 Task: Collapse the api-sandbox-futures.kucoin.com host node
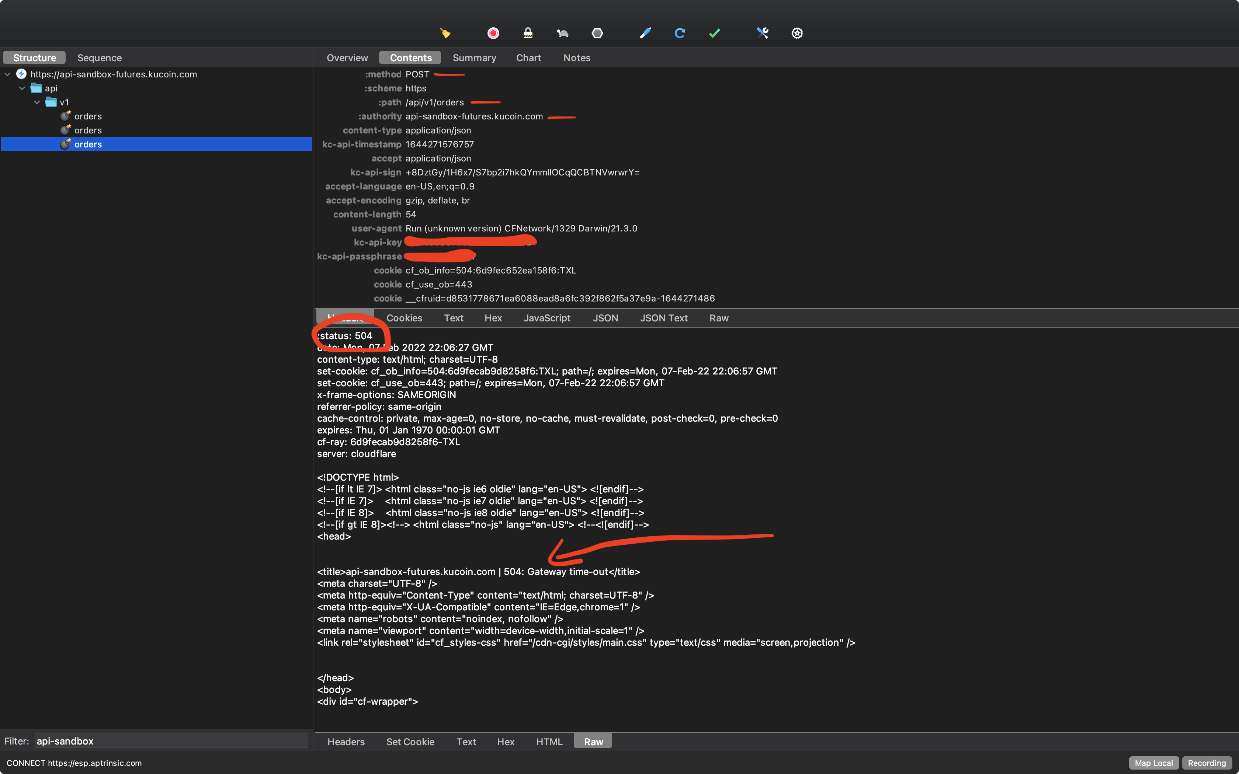[7, 74]
